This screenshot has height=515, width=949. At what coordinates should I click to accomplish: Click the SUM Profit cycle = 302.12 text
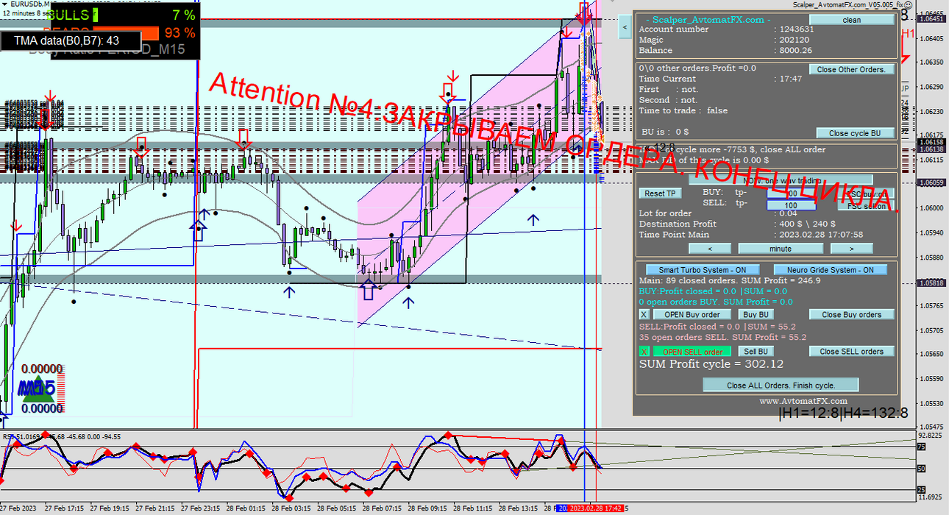(711, 364)
